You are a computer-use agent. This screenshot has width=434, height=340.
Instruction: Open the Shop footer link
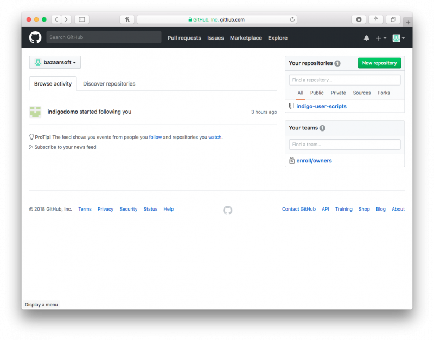364,209
